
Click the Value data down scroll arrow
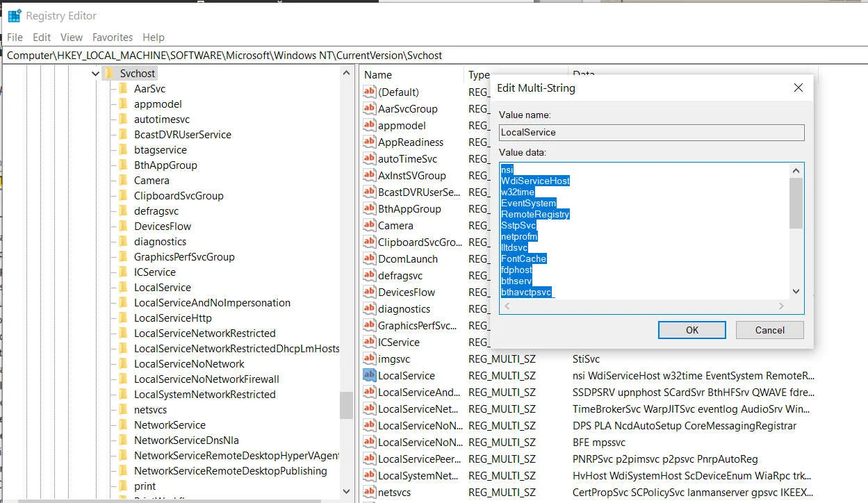[796, 292]
